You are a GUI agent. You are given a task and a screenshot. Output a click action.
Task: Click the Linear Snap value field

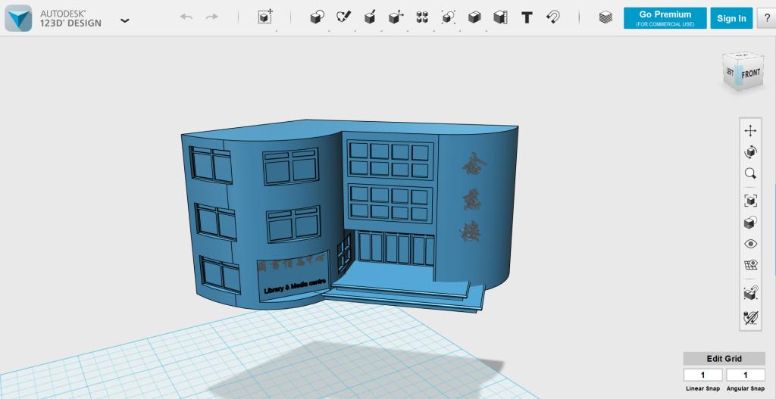pyautogui.click(x=702, y=375)
